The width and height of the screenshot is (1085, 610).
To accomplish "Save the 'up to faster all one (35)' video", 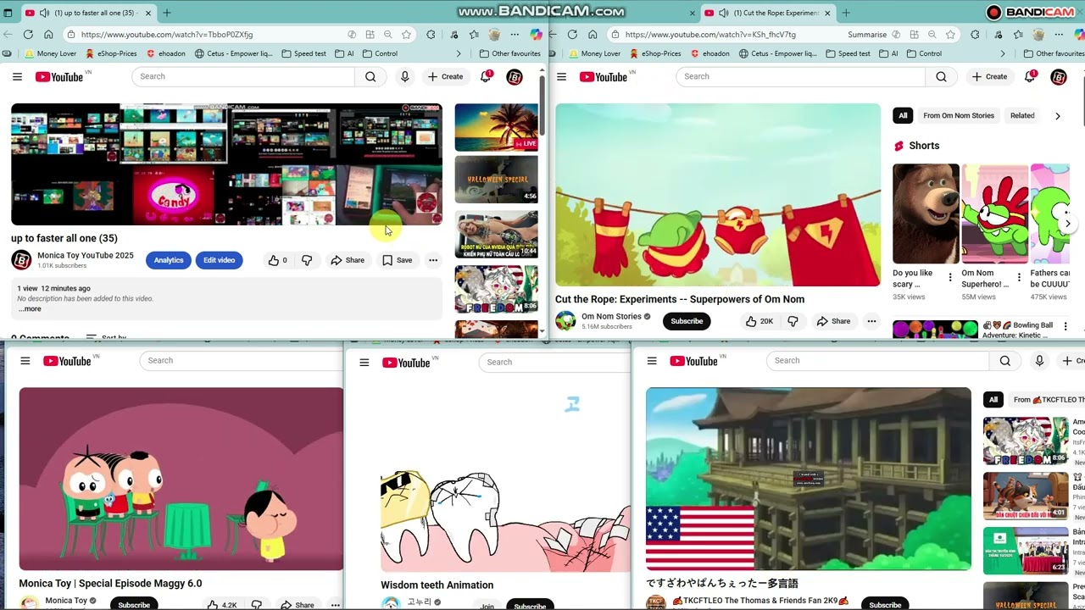I will (397, 260).
